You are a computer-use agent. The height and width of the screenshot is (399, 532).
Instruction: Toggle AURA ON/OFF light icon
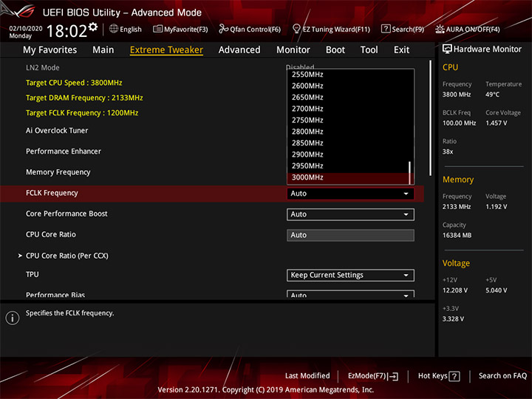[440, 29]
